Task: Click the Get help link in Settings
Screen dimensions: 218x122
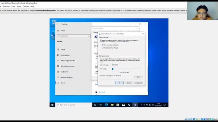Action: tap(102, 92)
